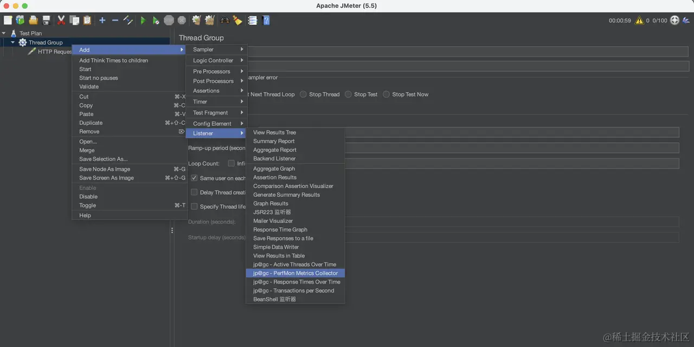This screenshot has width=694, height=347.
Task: Select Validate in context menu
Action: point(130,86)
